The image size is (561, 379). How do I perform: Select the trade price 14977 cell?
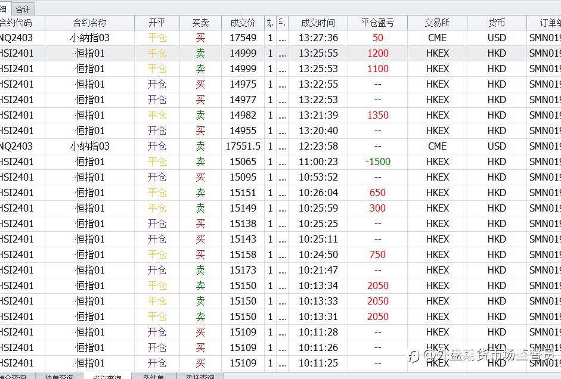click(243, 100)
